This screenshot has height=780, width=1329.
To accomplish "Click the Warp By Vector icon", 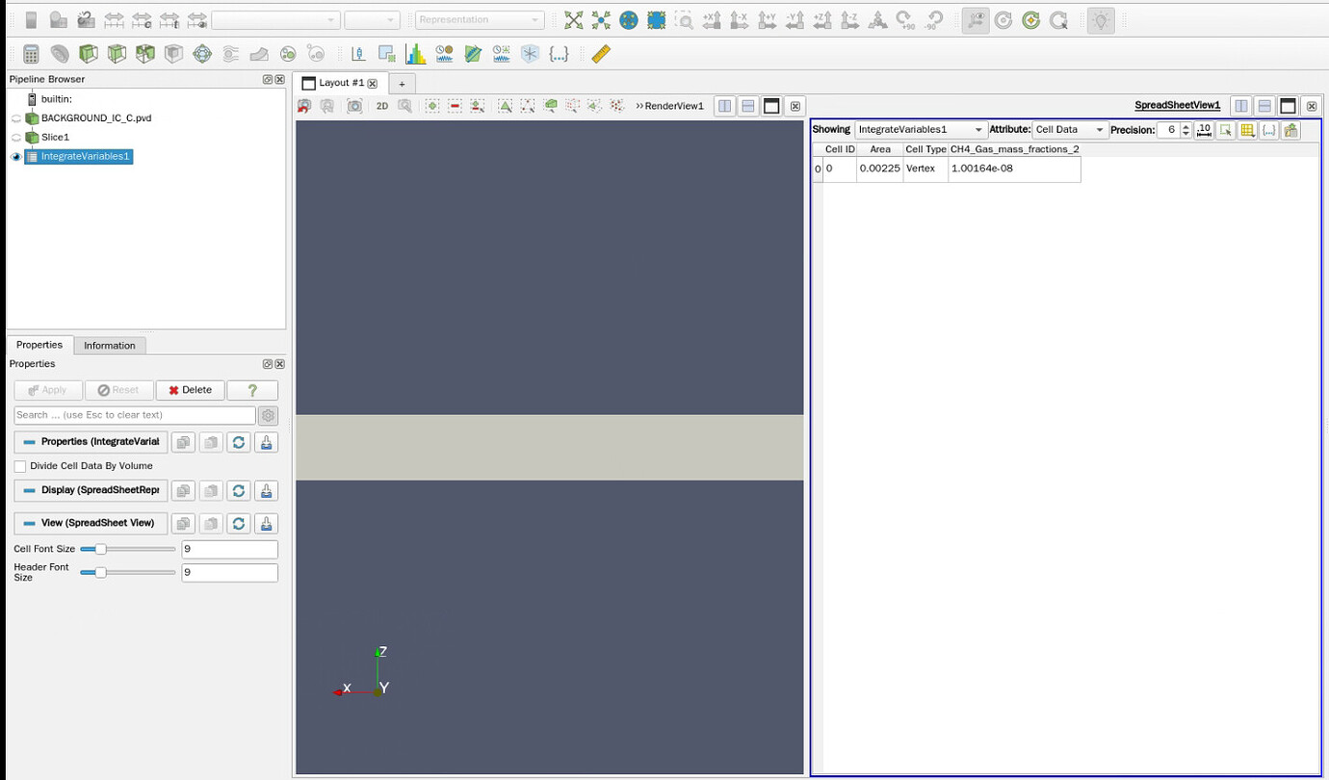I will coord(259,54).
